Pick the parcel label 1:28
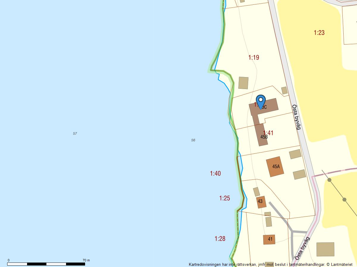Viewport: 357px width, 267px height. (220, 239)
